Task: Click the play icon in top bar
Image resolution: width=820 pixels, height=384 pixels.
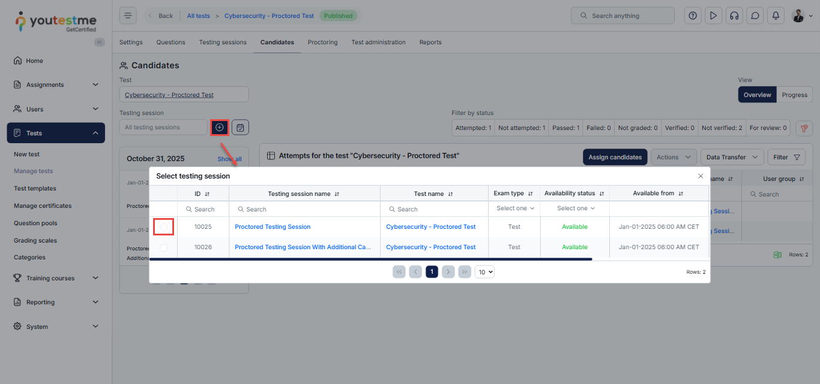Action: click(713, 16)
